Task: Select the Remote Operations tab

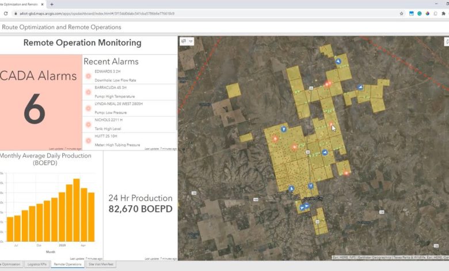Action: pyautogui.click(x=67, y=264)
